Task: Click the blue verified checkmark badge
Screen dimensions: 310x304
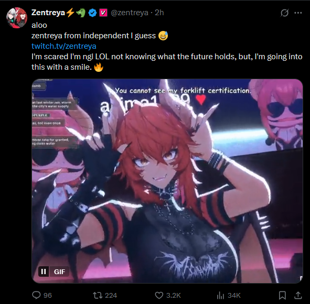Action: [92, 13]
